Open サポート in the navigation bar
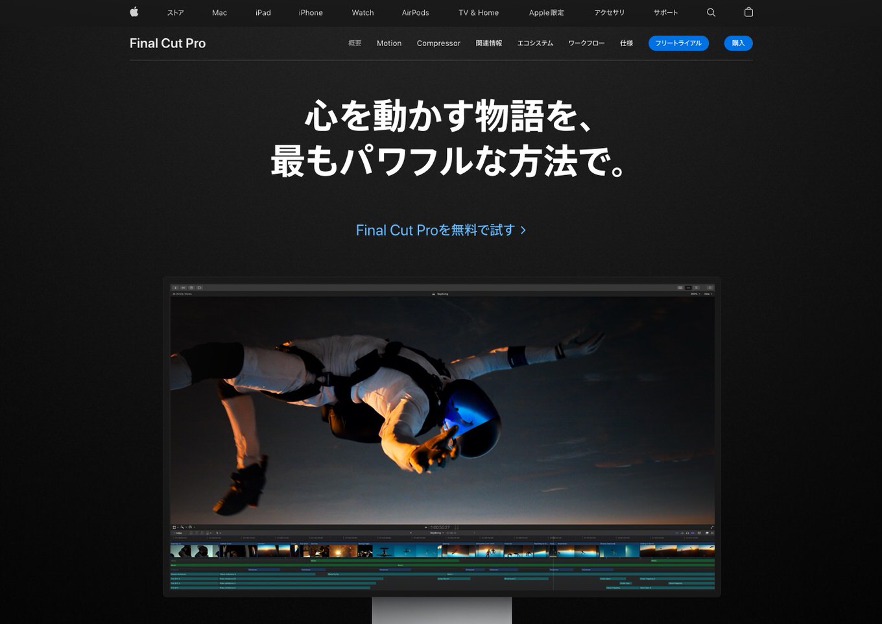The width and height of the screenshot is (882, 624). pyautogui.click(x=666, y=13)
